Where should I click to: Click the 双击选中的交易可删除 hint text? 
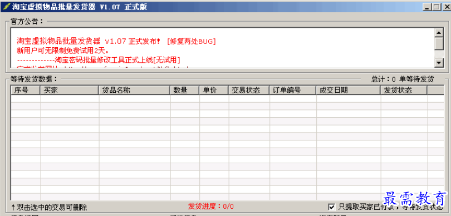coord(49,207)
